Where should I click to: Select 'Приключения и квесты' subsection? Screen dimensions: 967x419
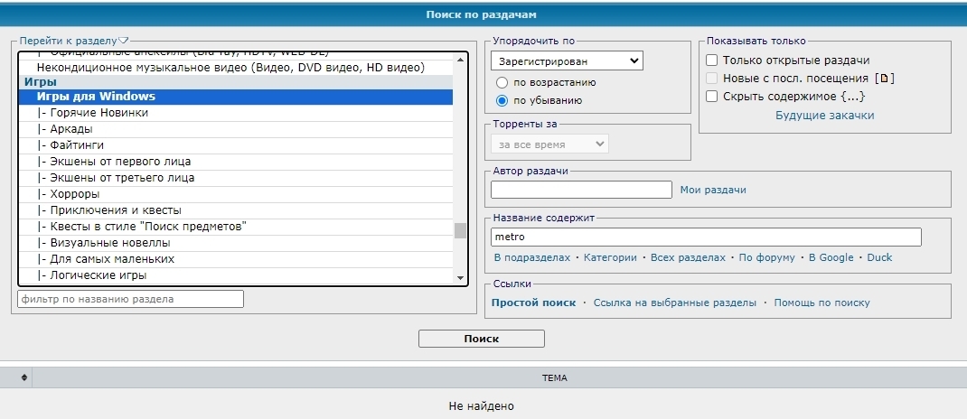tap(236, 210)
